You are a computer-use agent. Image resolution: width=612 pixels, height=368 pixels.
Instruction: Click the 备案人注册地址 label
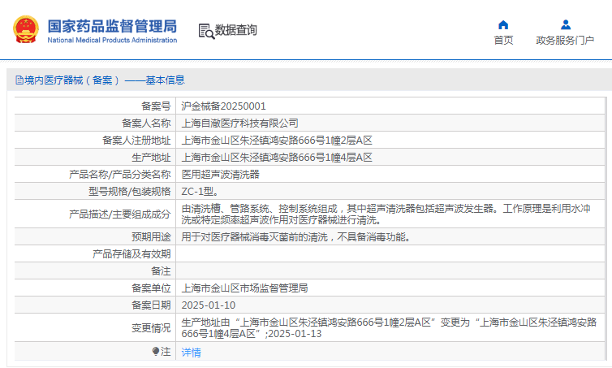pos(136,141)
